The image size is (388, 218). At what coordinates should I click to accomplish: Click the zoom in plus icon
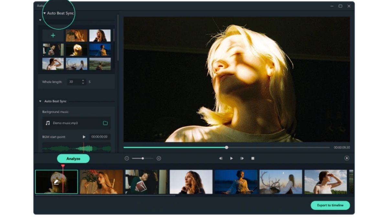click(x=159, y=158)
